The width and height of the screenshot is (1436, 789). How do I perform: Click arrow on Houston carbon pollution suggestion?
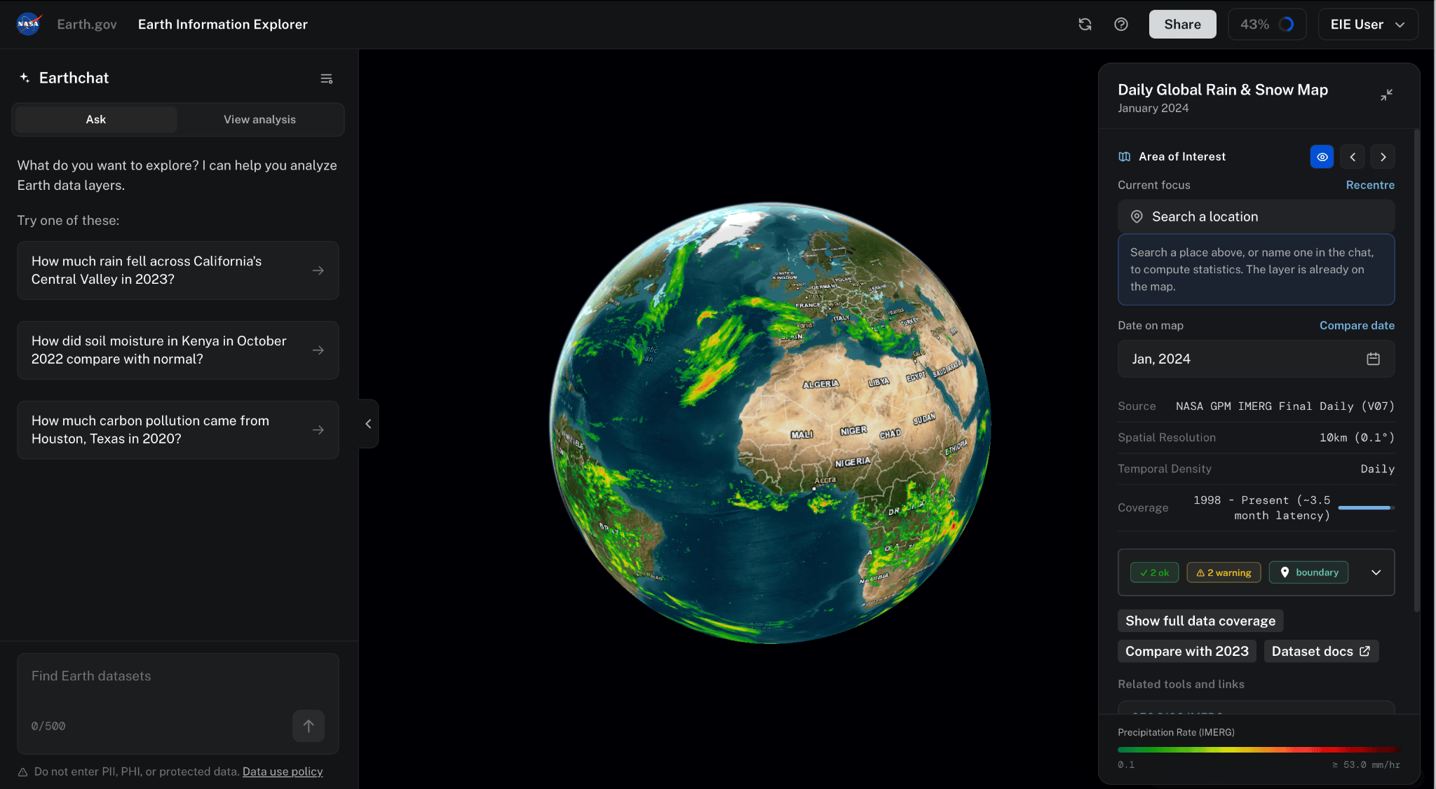point(318,430)
